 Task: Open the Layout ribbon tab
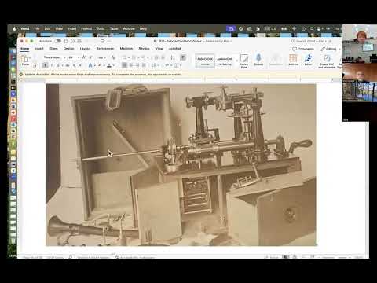pos(85,49)
